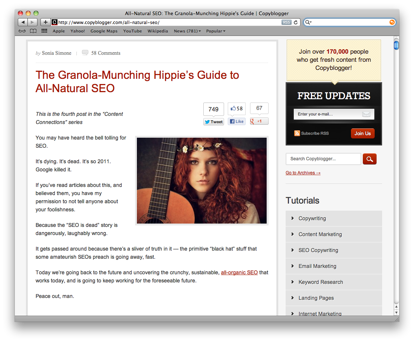Click the red search magnifier button
414x342 pixels.
369,159
